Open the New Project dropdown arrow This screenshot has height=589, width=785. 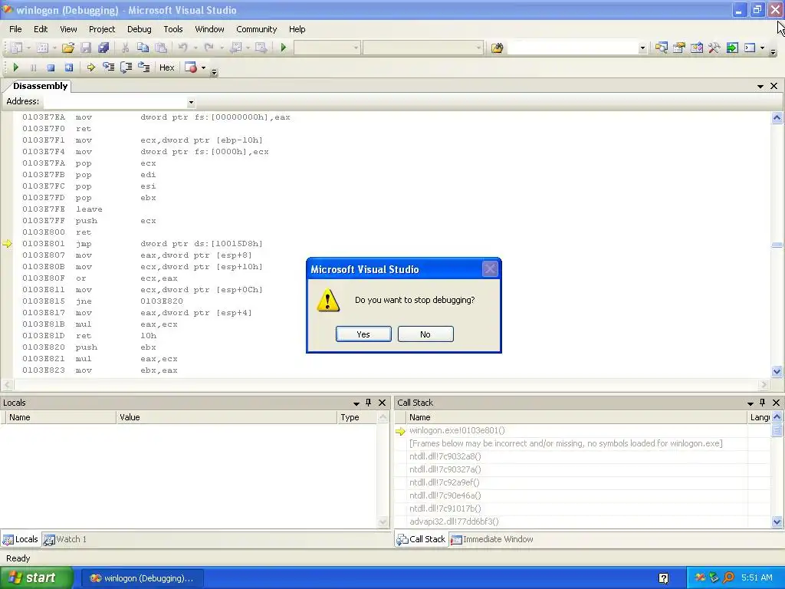tap(28, 48)
